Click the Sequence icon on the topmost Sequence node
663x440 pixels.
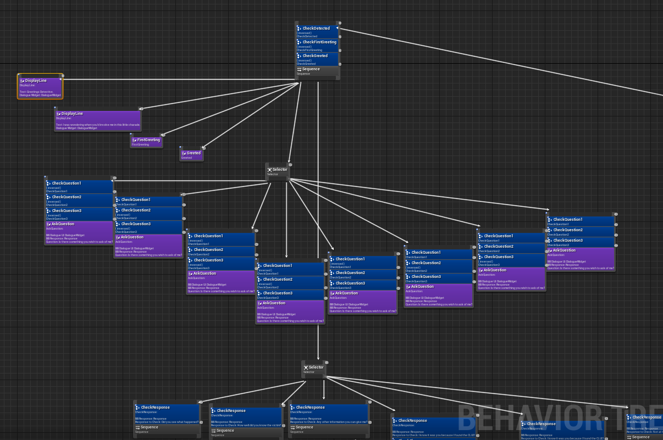(299, 69)
